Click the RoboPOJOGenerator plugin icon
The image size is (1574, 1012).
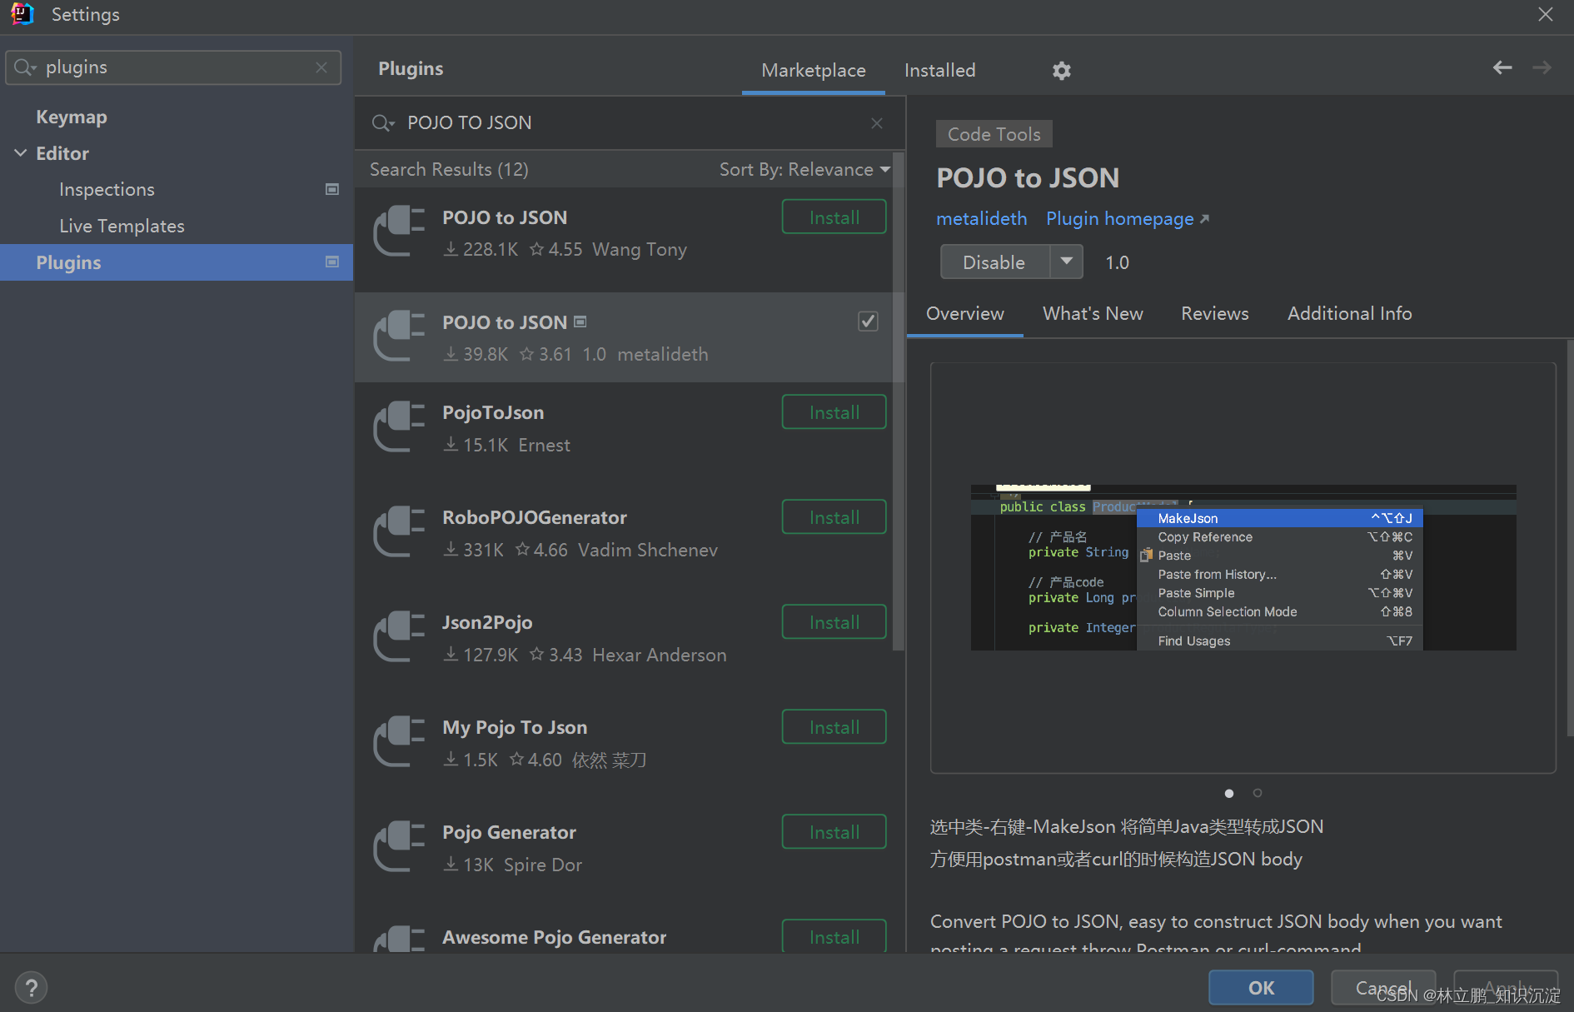(x=400, y=532)
